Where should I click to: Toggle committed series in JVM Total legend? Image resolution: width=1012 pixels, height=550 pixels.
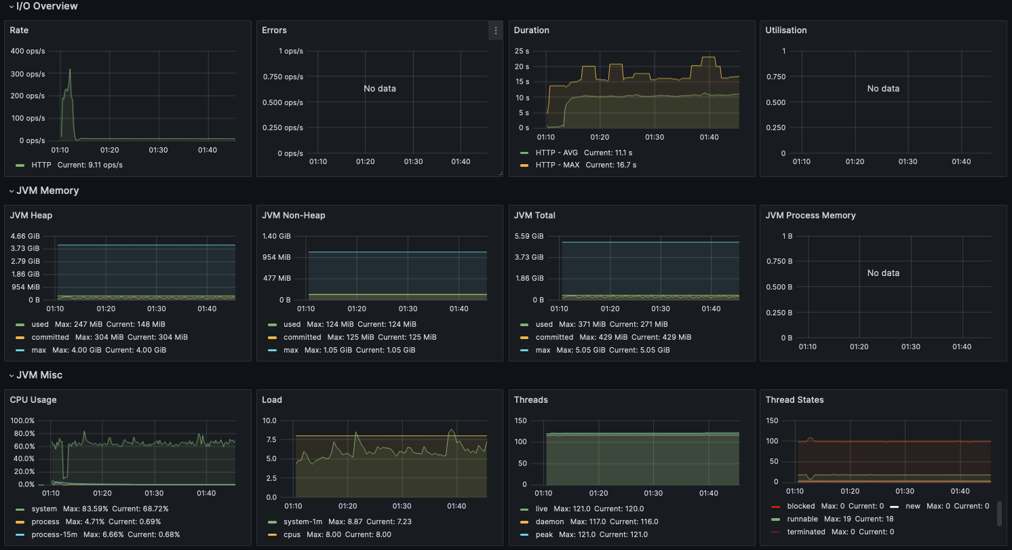554,337
